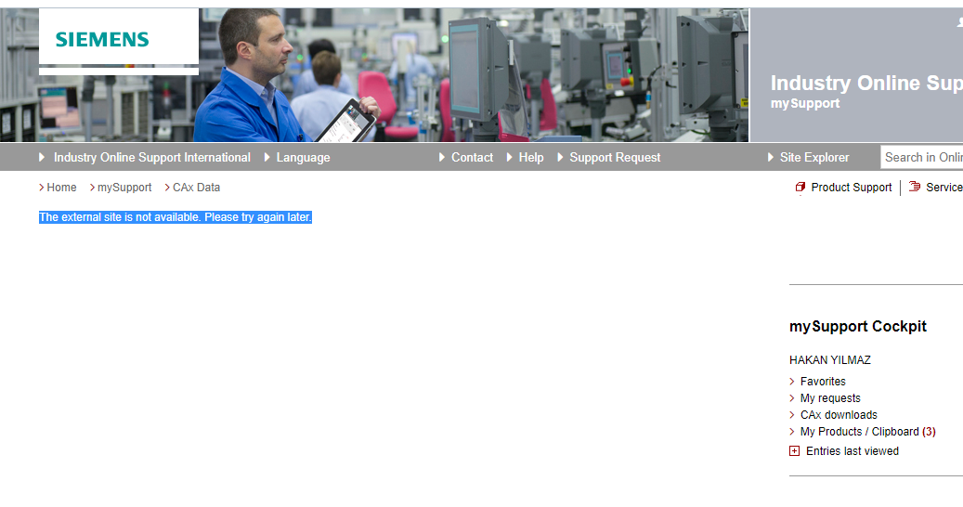The image size is (963, 507).
Task: Expand Entries last viewed with plus icon
Action: coord(794,451)
